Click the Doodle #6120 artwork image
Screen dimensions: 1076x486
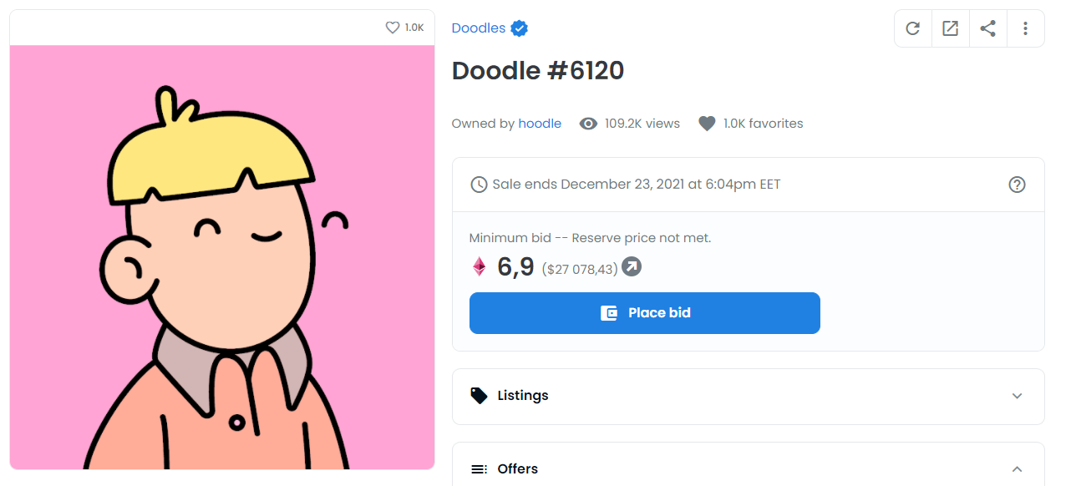[x=222, y=257]
